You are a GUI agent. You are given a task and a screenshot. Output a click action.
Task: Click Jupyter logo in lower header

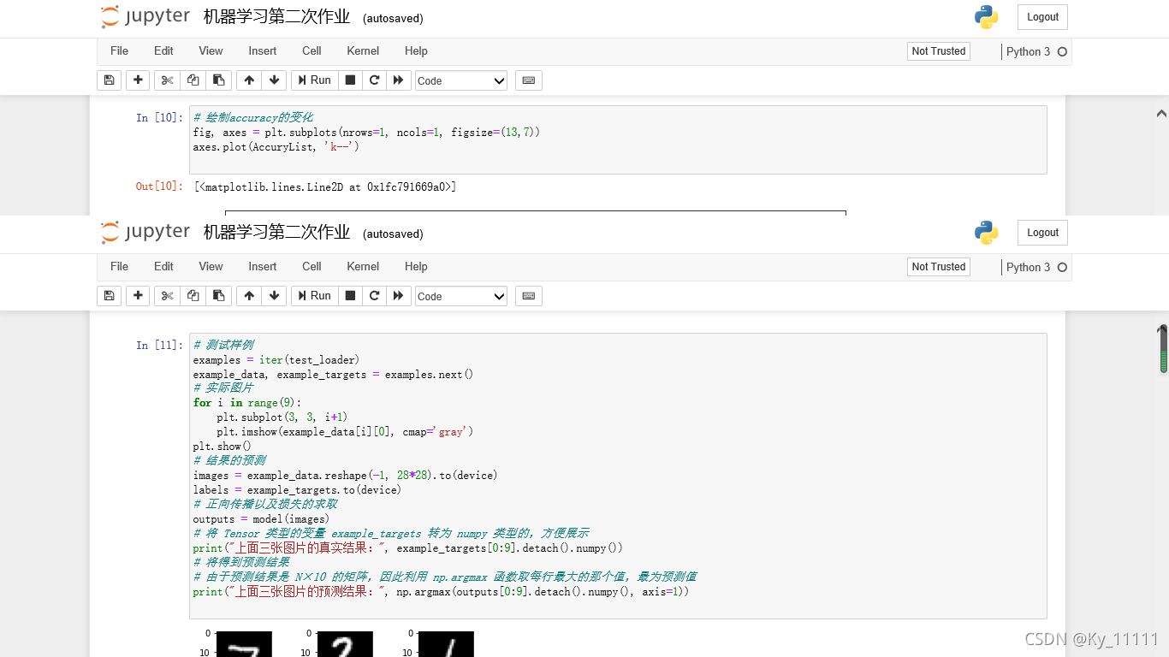[145, 233]
